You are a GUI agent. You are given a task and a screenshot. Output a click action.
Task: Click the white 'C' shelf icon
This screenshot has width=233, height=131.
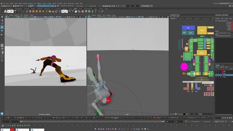[9, 11]
